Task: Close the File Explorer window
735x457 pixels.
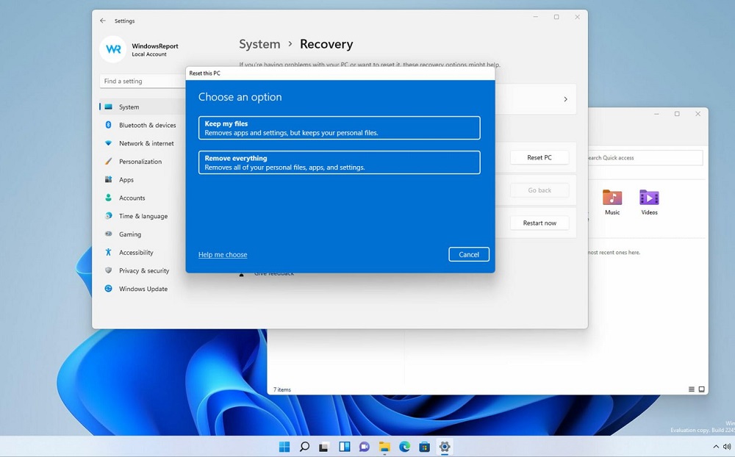Action: 698,114
